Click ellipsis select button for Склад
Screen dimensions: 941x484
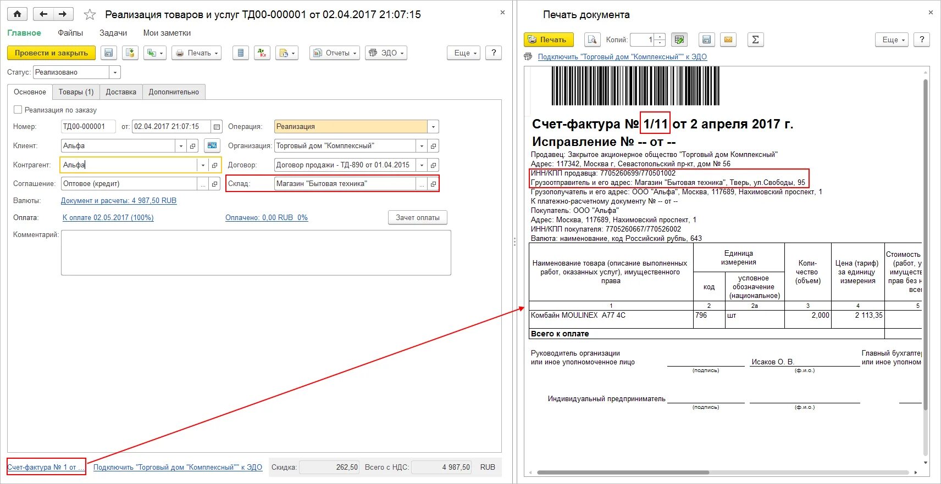point(422,184)
